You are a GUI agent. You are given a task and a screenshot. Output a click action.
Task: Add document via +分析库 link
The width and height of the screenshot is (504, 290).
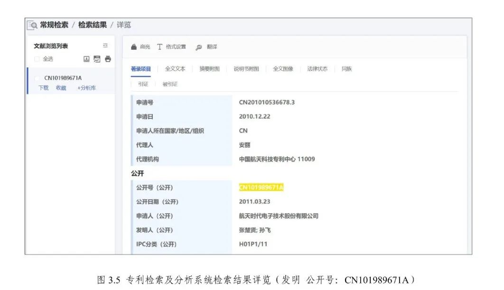click(x=86, y=88)
